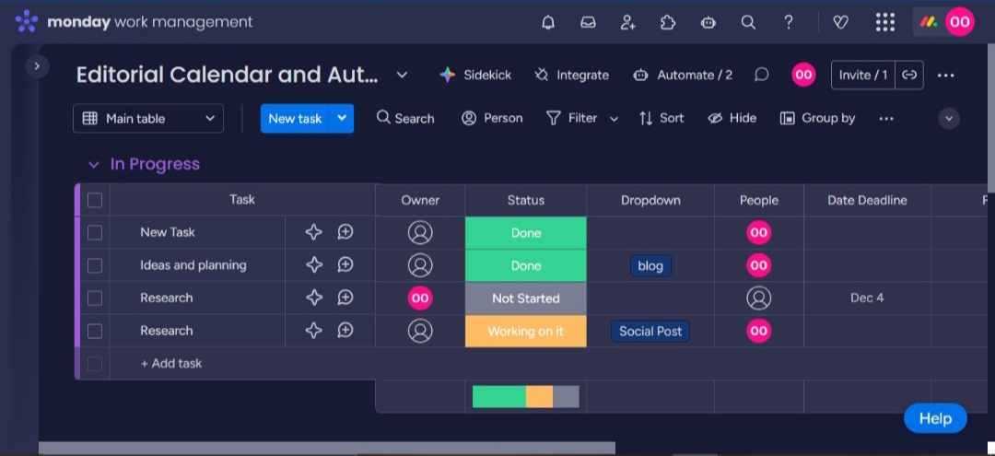Click the AI sparkle icon for New Task row
This screenshot has height=456, width=995.
pos(313,232)
